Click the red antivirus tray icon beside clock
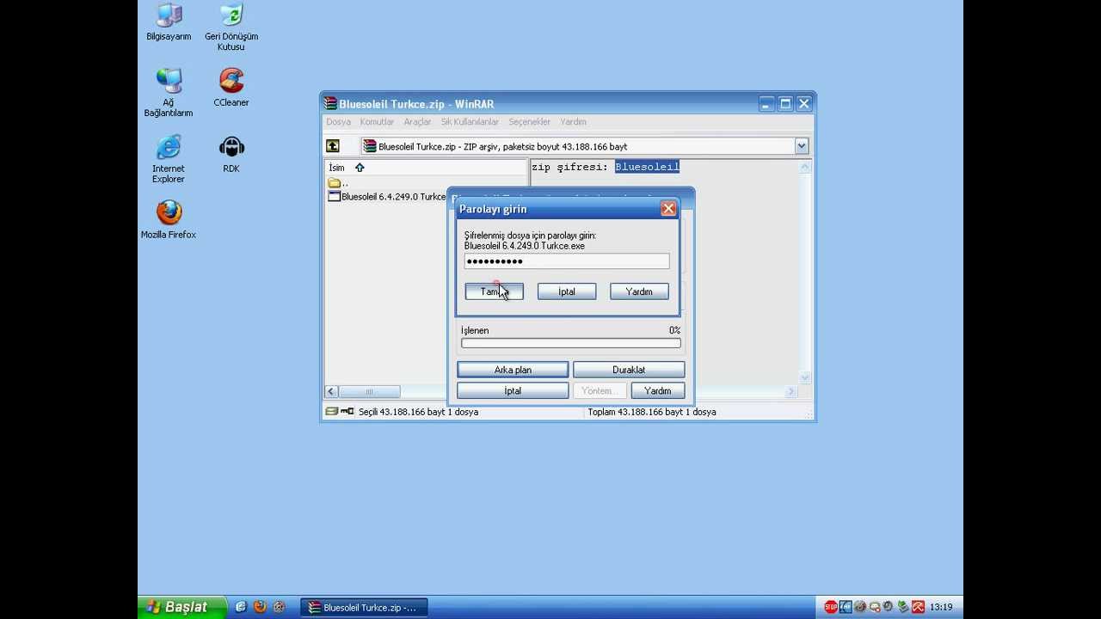 click(918, 607)
